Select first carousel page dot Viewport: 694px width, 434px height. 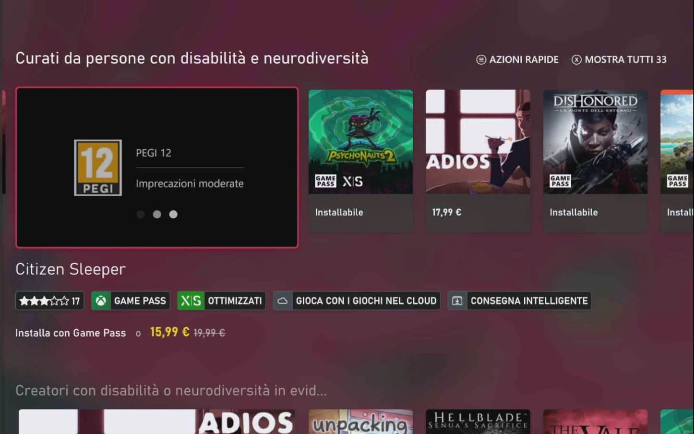pyautogui.click(x=141, y=214)
